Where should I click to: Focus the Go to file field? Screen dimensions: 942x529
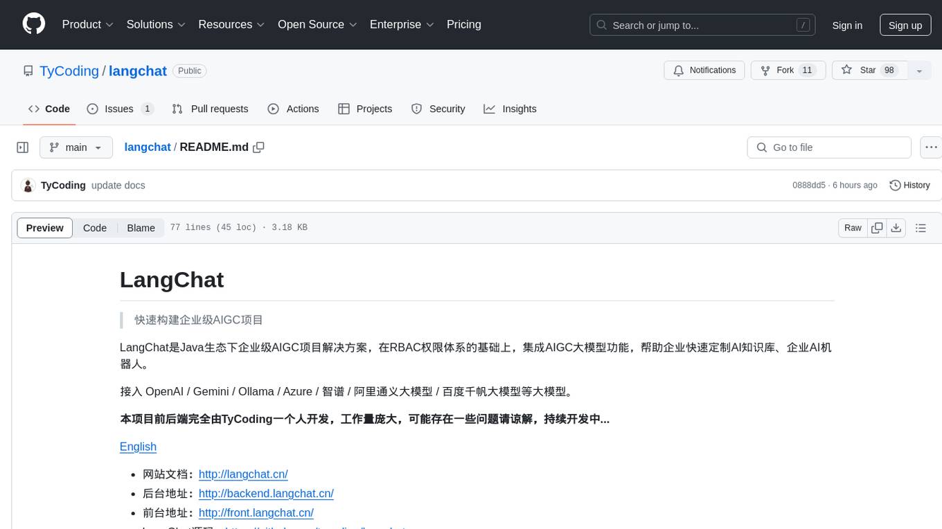(x=829, y=147)
